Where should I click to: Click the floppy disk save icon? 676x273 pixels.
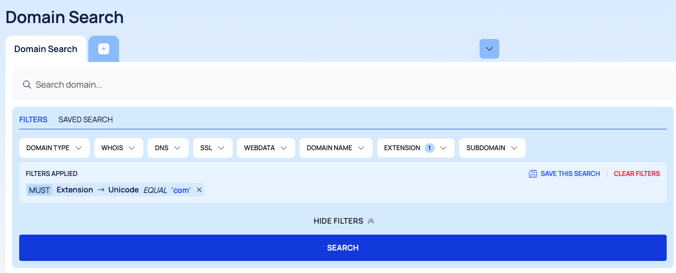coord(532,174)
